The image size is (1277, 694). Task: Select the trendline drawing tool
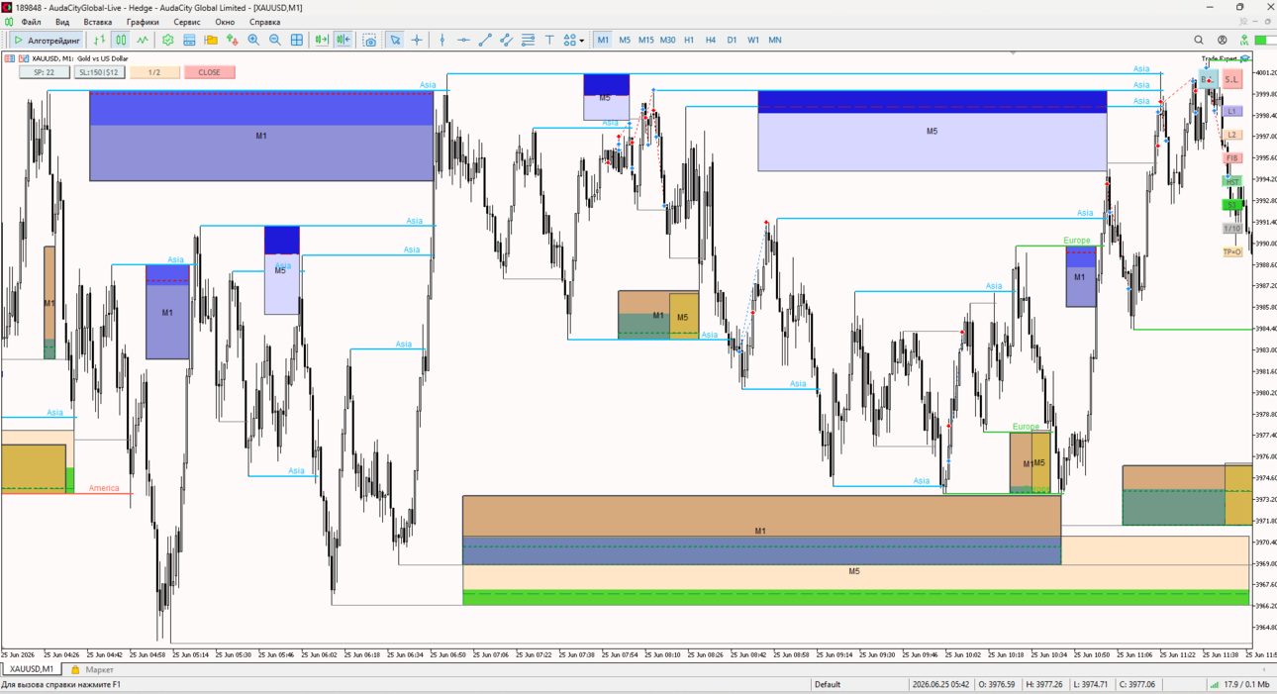click(485, 40)
